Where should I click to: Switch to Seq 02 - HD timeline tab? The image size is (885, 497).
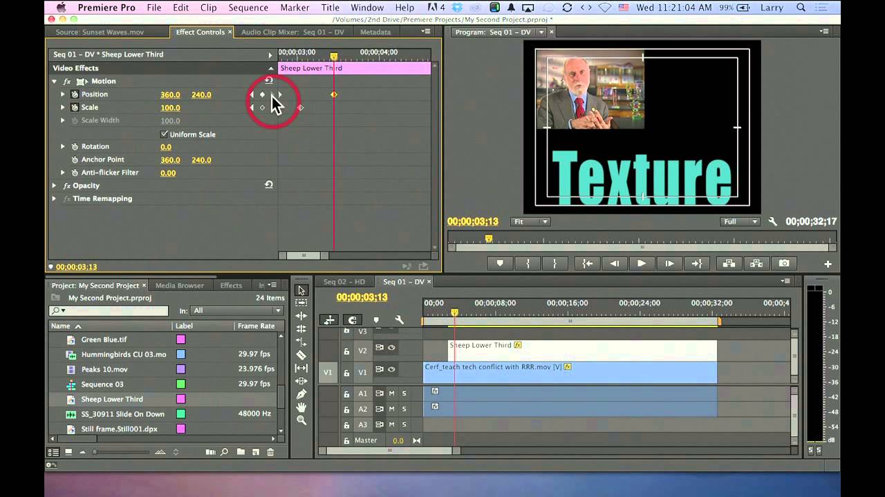tap(344, 282)
